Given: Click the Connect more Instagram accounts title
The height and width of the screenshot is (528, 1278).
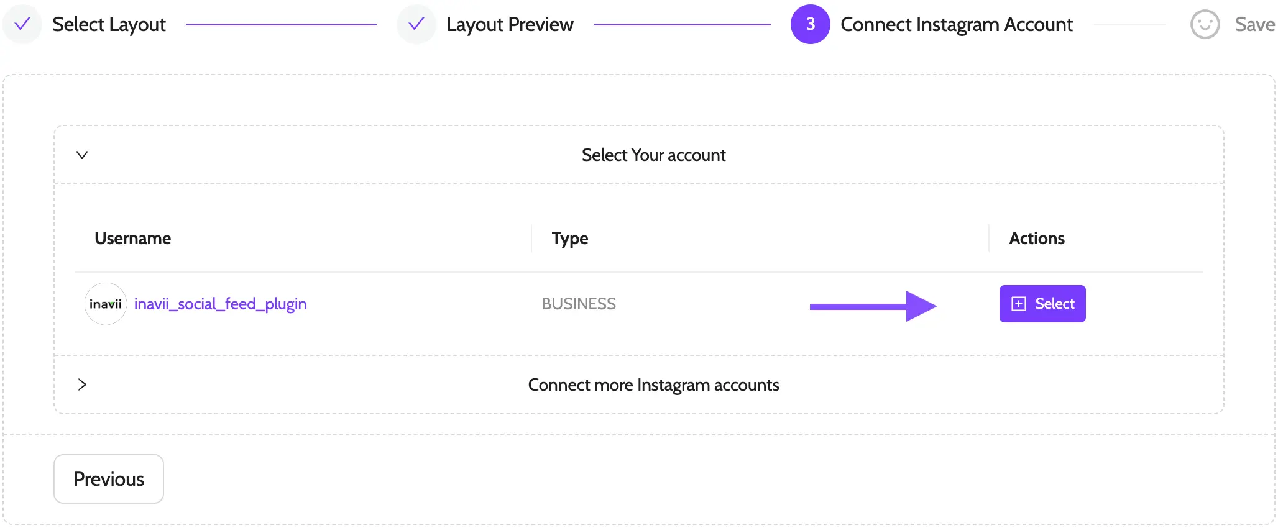Looking at the screenshot, I should (x=653, y=385).
